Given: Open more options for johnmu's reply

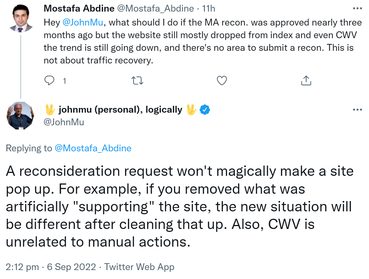Looking at the screenshot, I should [x=357, y=109].
